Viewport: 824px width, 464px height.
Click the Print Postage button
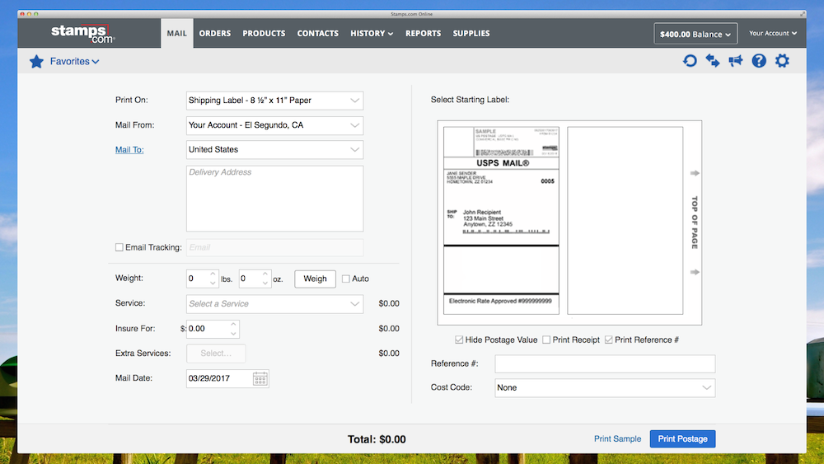coord(682,438)
